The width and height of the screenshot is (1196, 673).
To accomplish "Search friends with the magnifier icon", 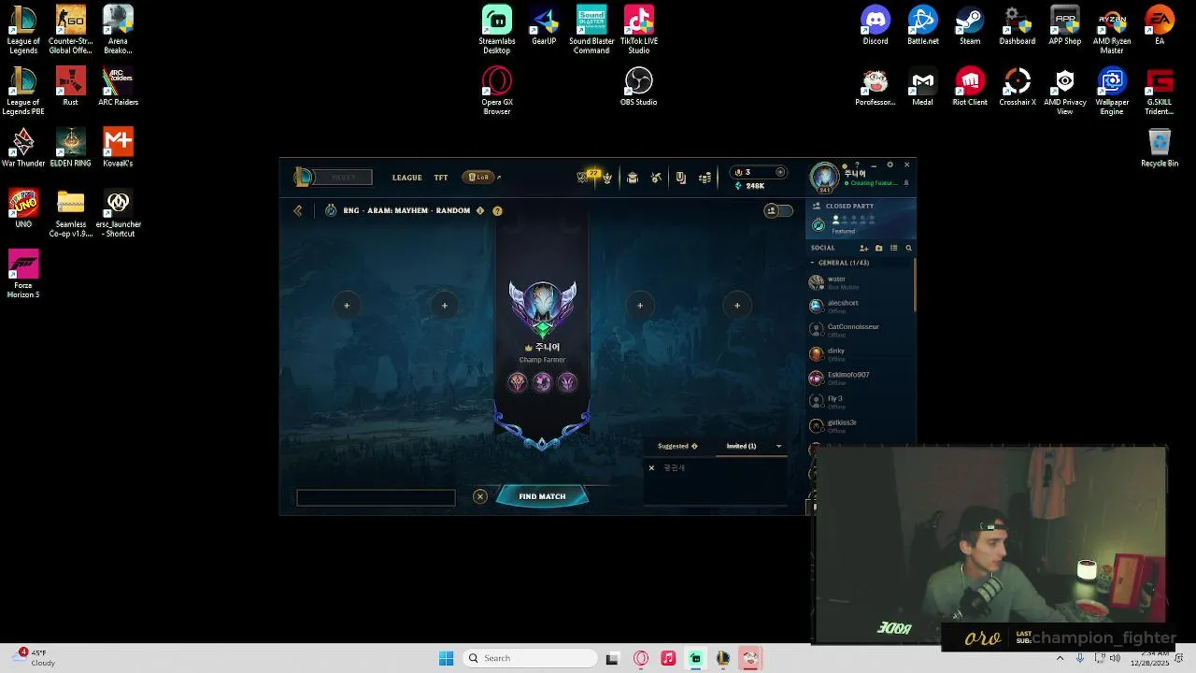I will pyautogui.click(x=908, y=248).
